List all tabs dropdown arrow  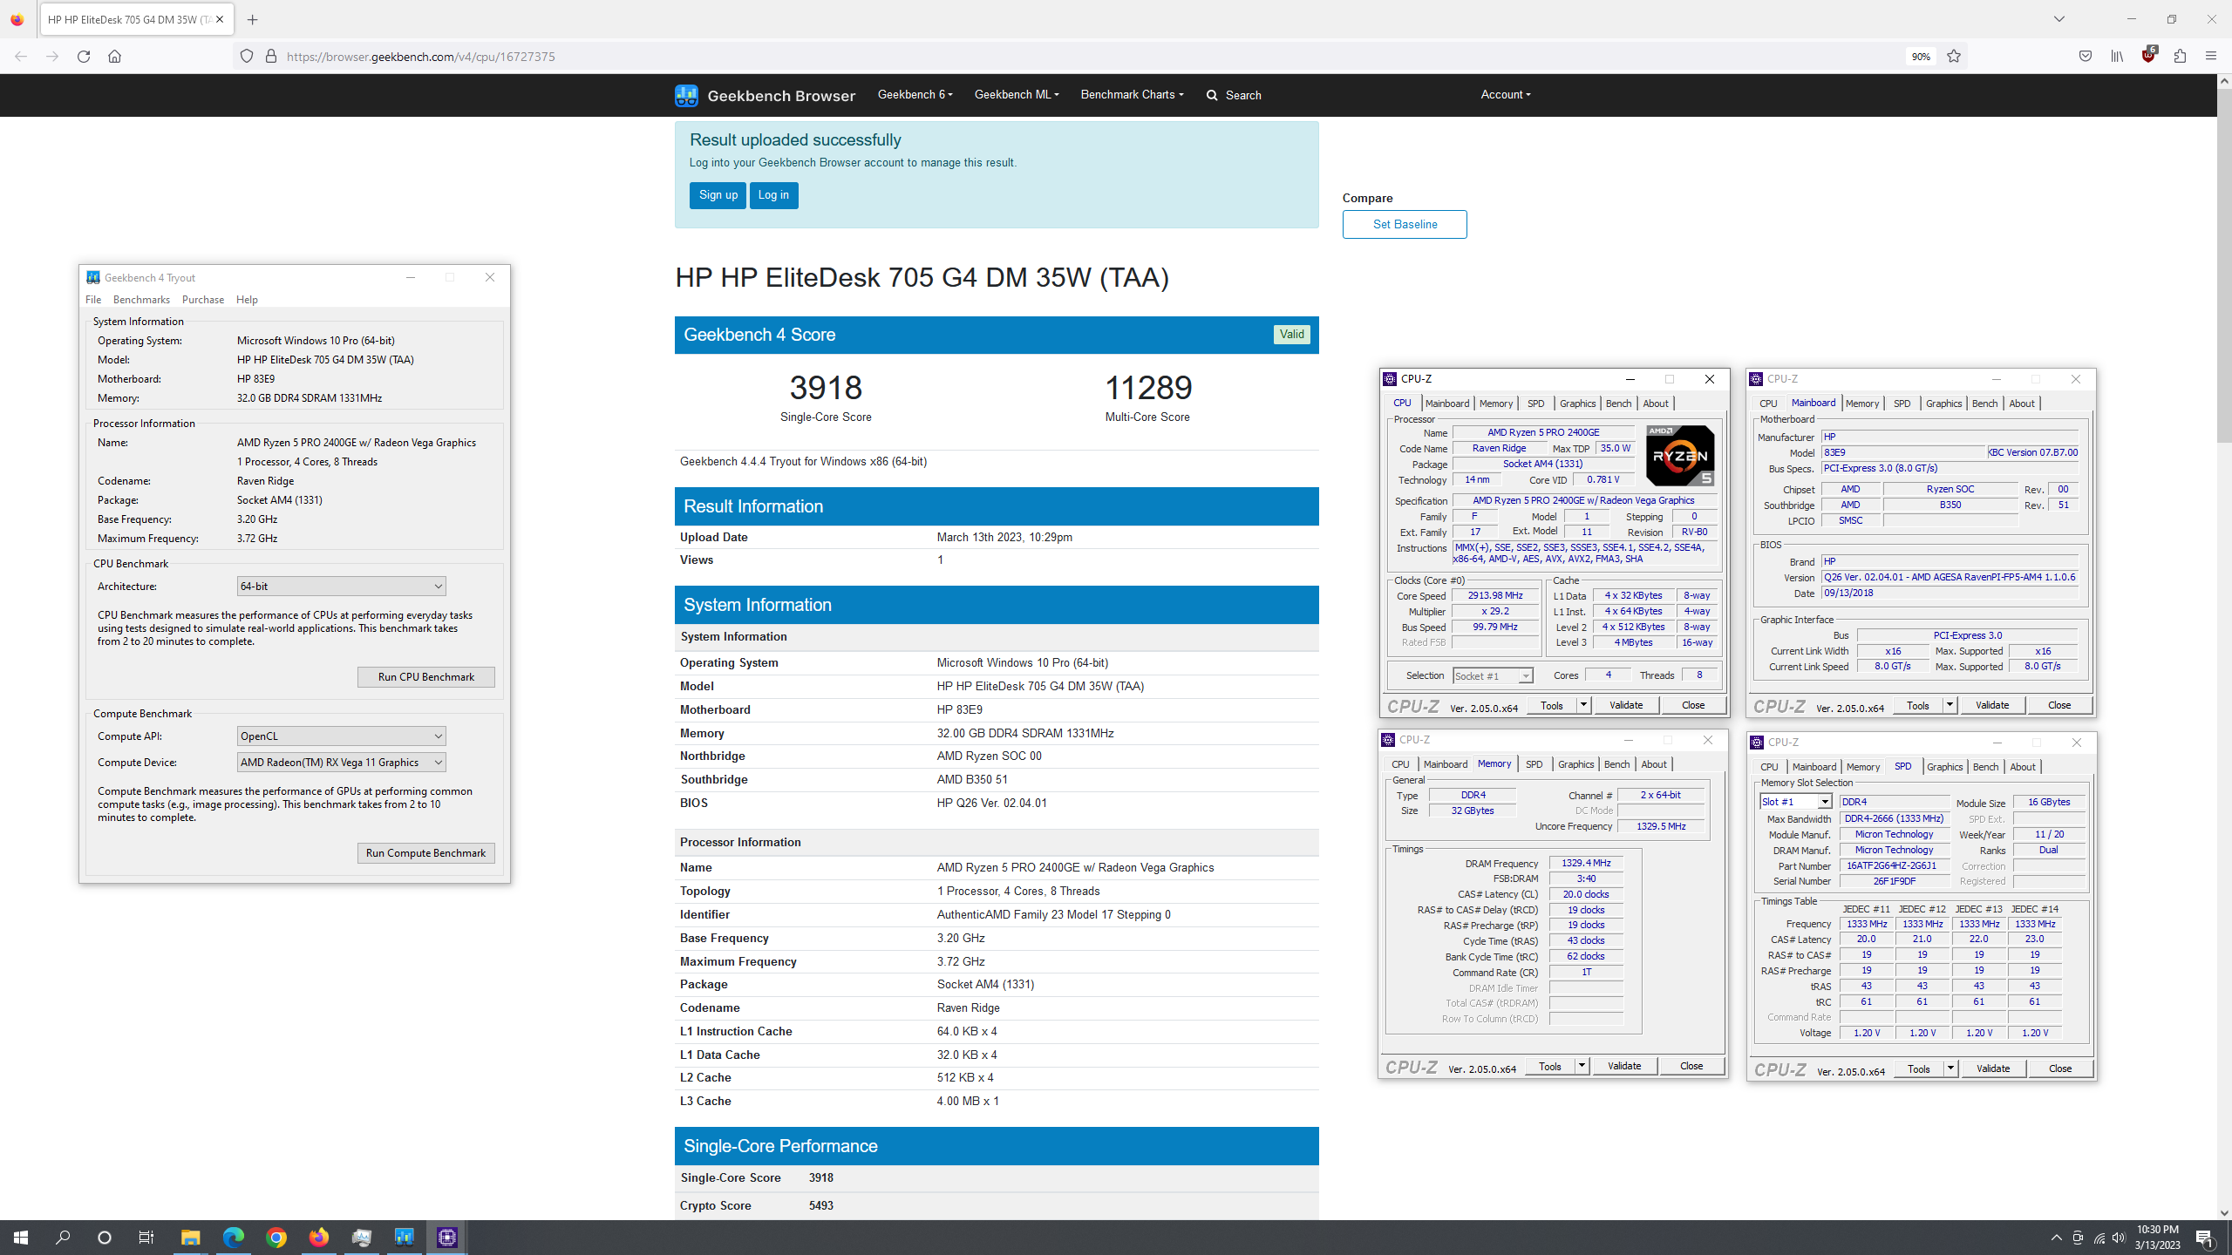coord(2059,19)
